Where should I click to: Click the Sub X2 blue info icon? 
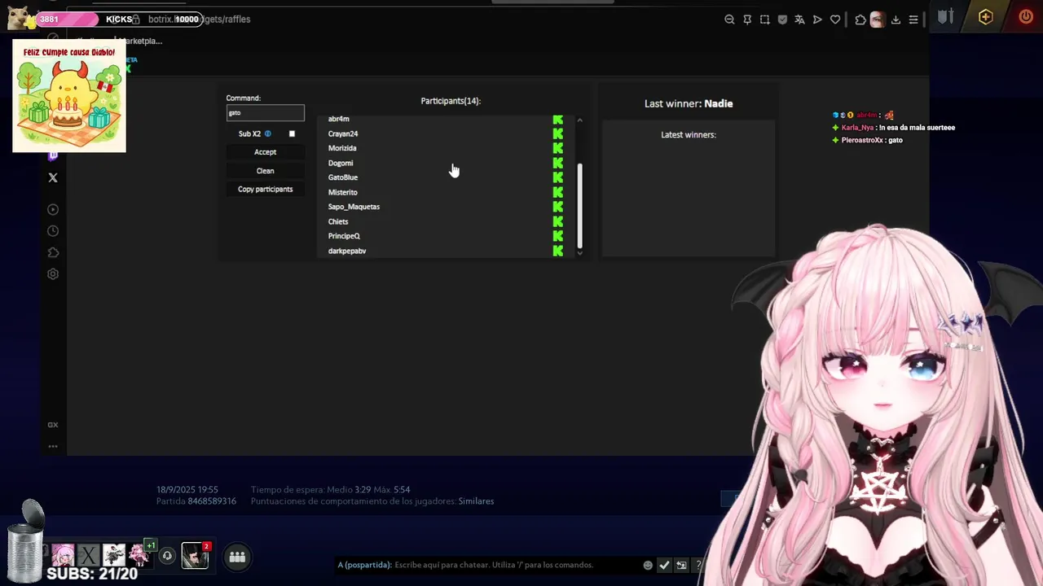click(x=267, y=133)
